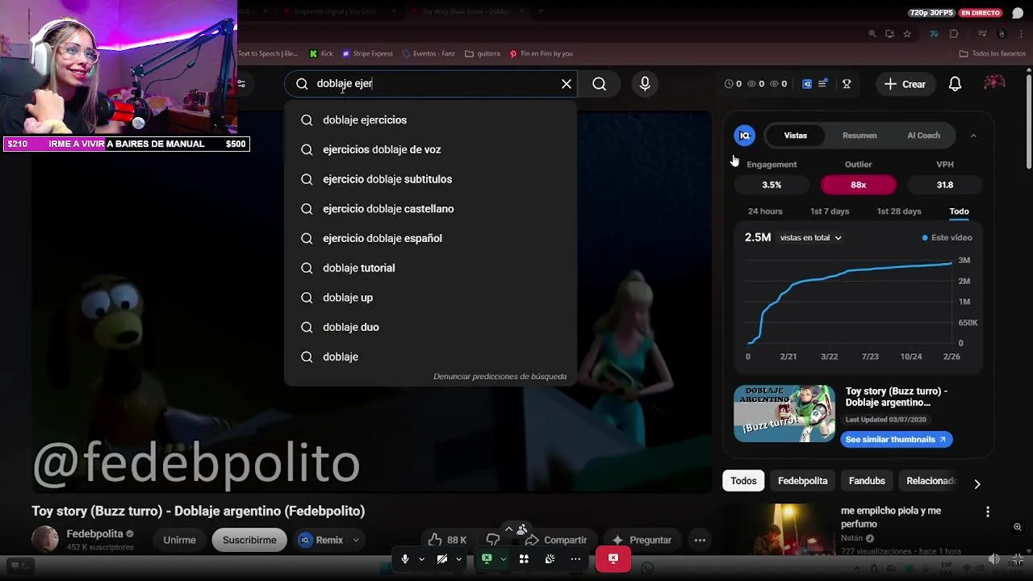Open the Kick bookmark
This screenshot has height=581, width=1033.
coord(321,53)
